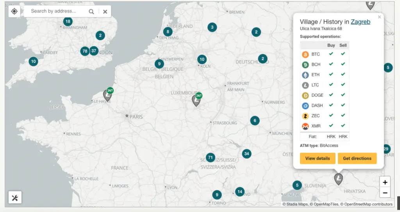The height and width of the screenshot is (212, 400).
Task: Open cluster 10 near Köln
Action: click(202, 59)
